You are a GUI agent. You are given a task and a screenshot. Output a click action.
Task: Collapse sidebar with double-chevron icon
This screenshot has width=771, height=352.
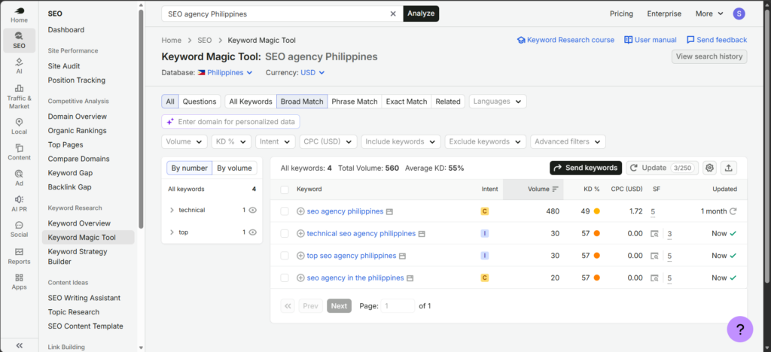[x=19, y=345]
